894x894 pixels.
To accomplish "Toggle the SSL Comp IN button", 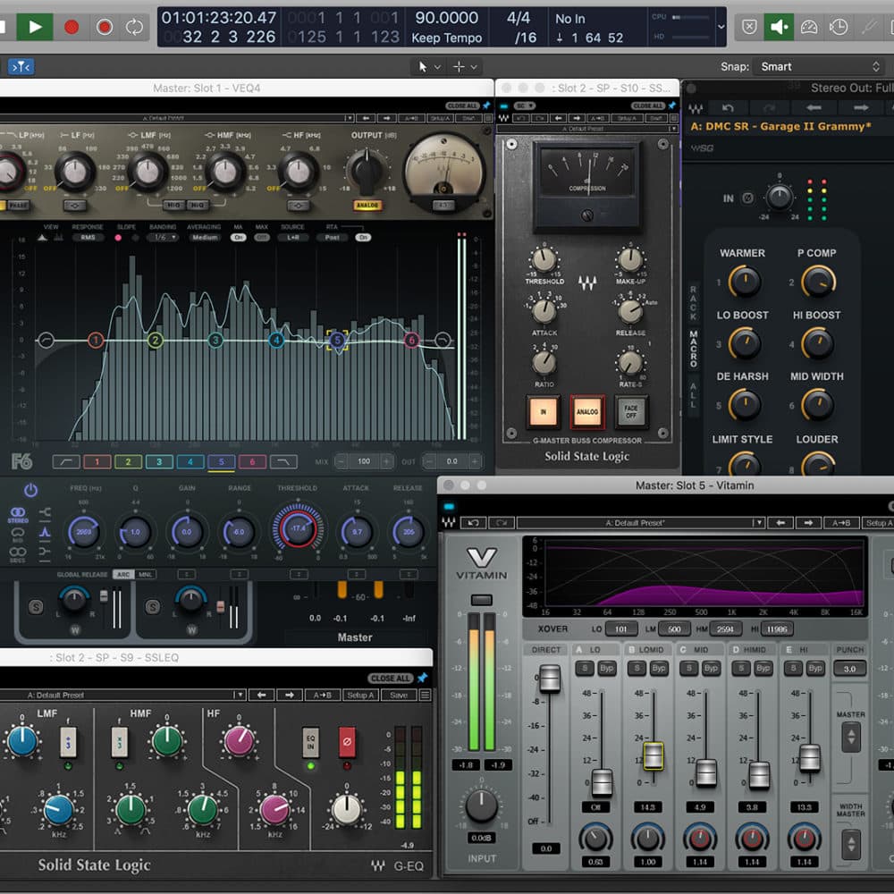I will pos(543,411).
